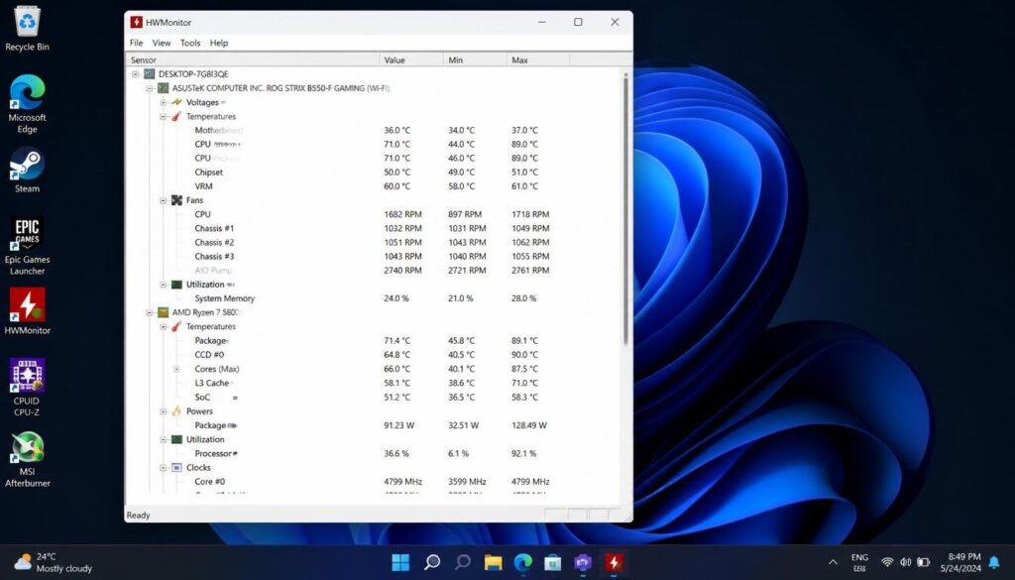Open the Steam desktop shortcut
Viewport: 1015px width, 580px height.
pyautogui.click(x=27, y=171)
